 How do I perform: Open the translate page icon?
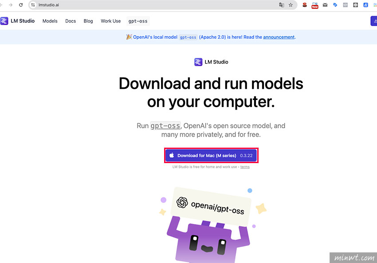pos(281,5)
